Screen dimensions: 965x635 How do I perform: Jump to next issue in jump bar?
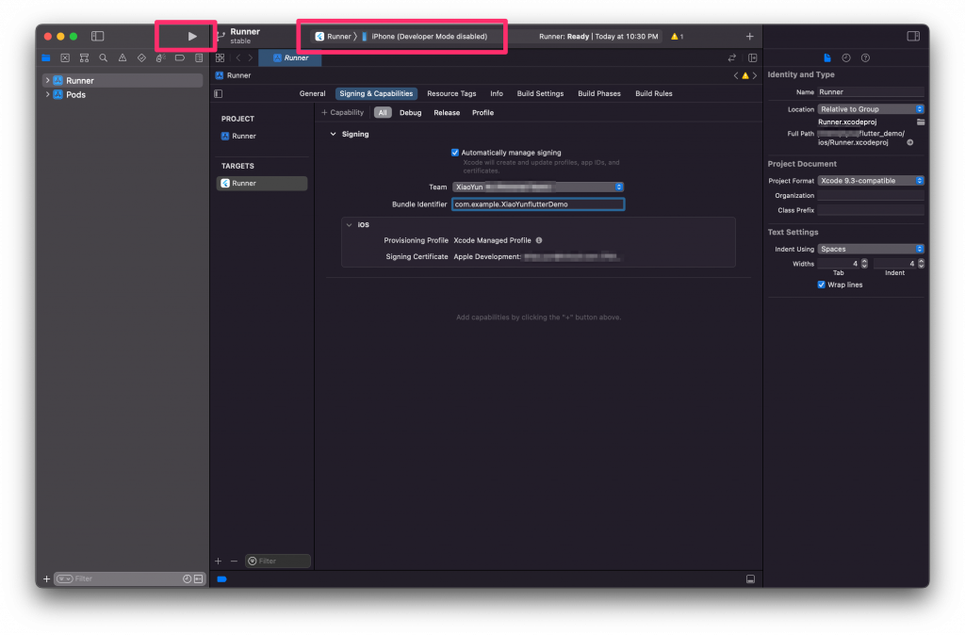coord(755,75)
